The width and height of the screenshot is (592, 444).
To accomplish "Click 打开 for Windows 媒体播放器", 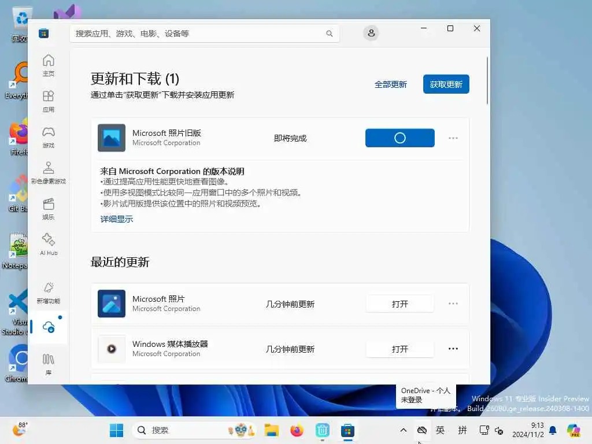I will pos(400,349).
